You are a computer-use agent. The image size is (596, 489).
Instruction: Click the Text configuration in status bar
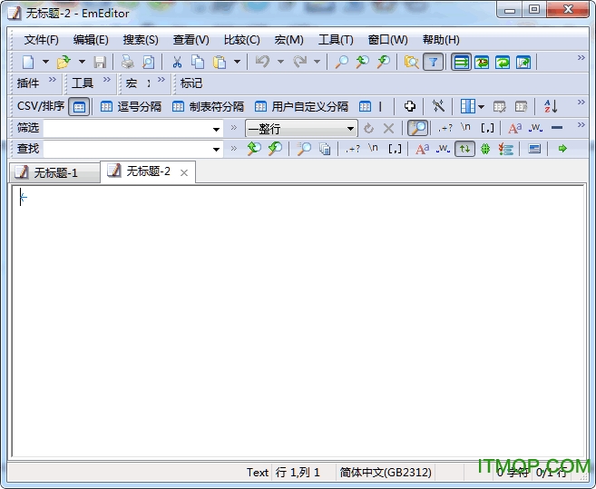(x=258, y=473)
